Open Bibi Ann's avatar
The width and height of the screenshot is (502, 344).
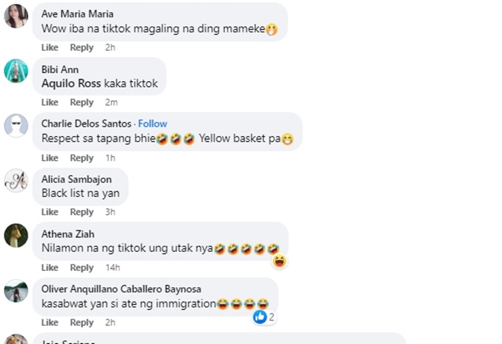[x=16, y=71]
